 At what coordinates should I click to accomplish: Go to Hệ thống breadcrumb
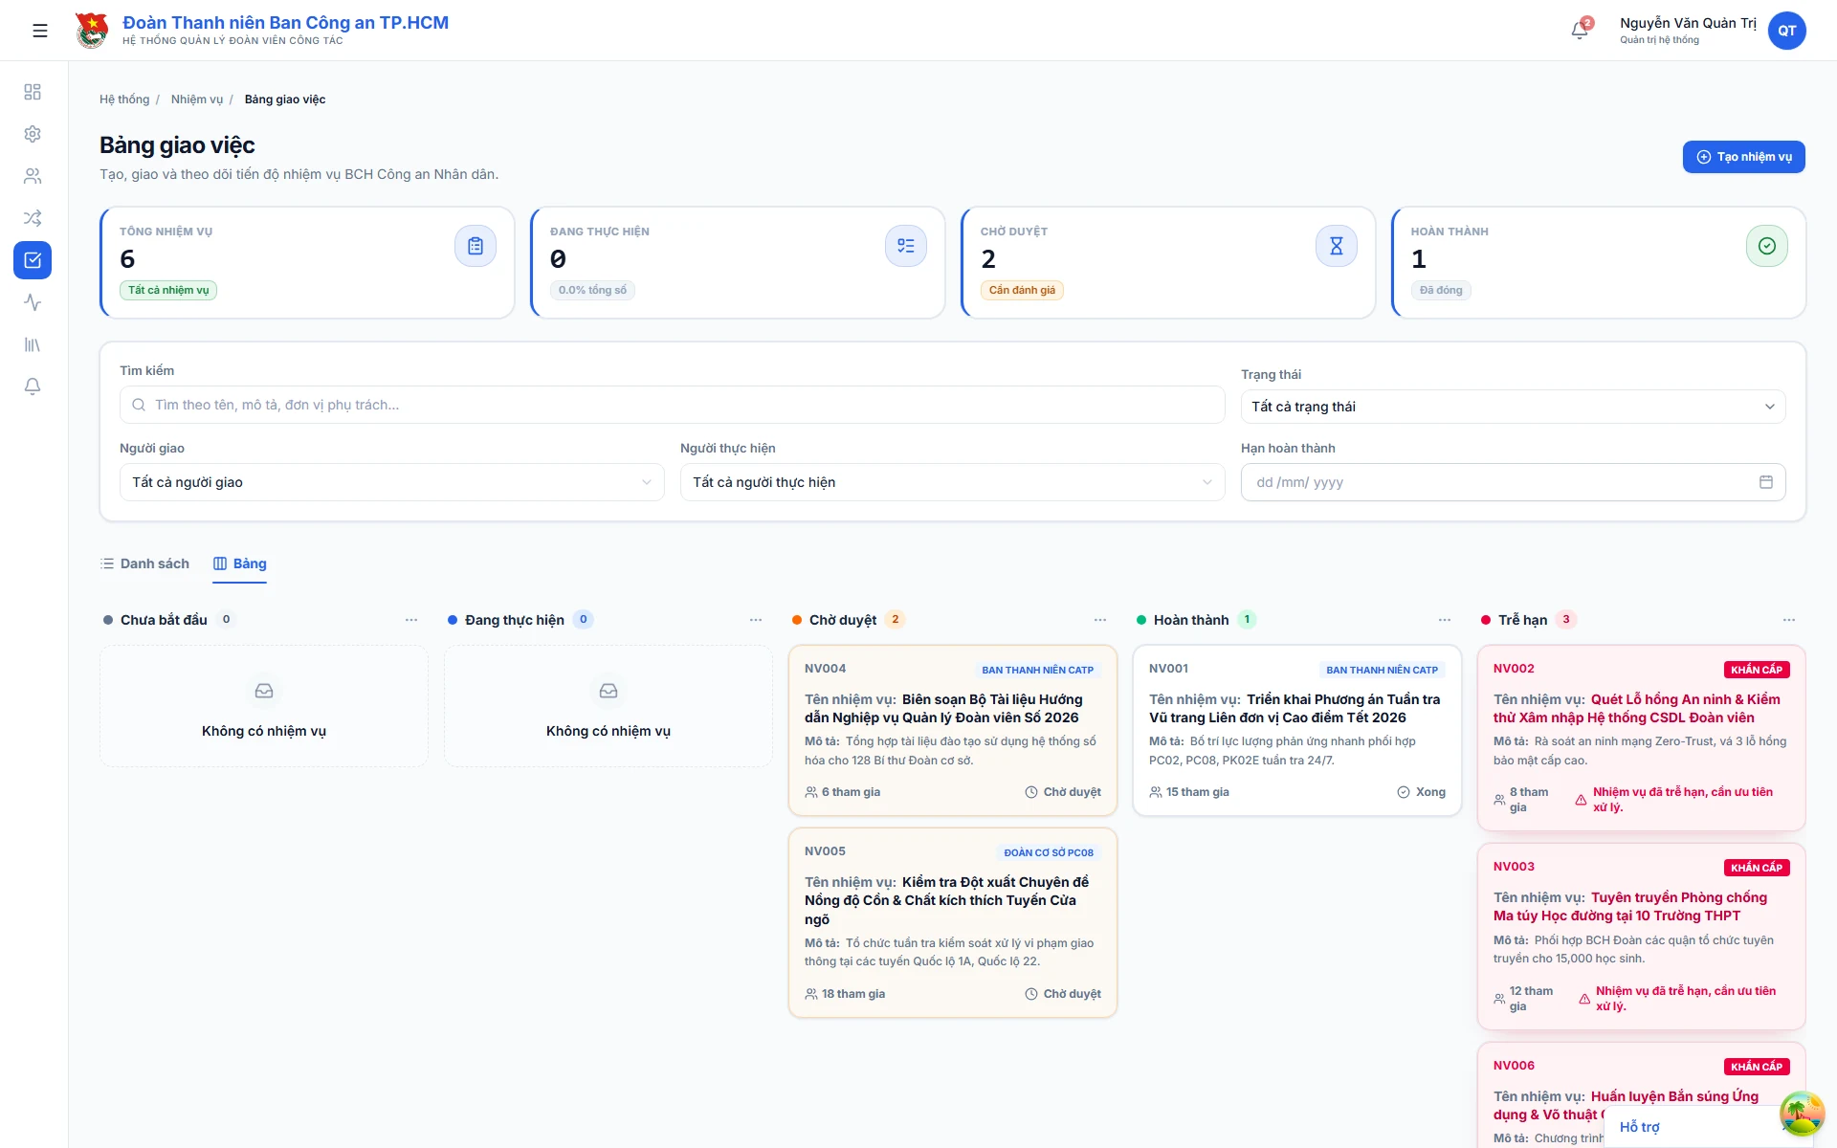pos(124,99)
